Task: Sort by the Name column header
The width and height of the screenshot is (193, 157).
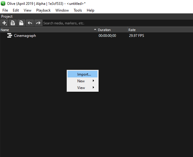Action: 49,30
